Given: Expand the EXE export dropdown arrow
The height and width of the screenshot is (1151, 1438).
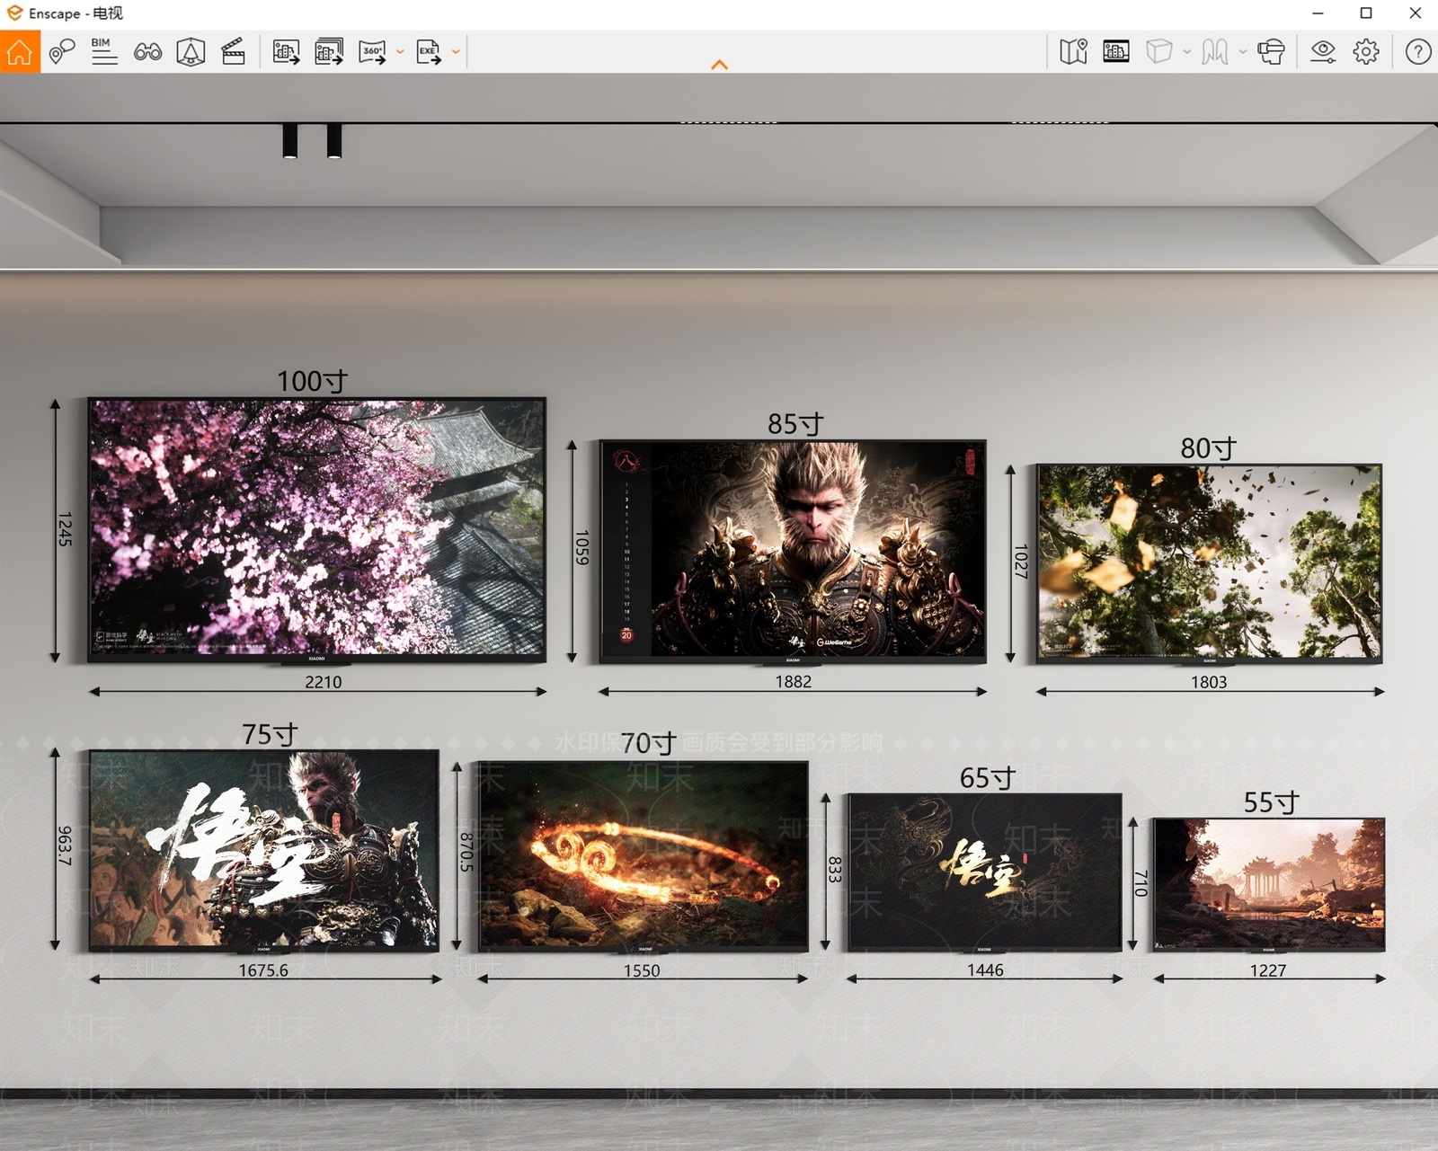Looking at the screenshot, I should pyautogui.click(x=456, y=52).
